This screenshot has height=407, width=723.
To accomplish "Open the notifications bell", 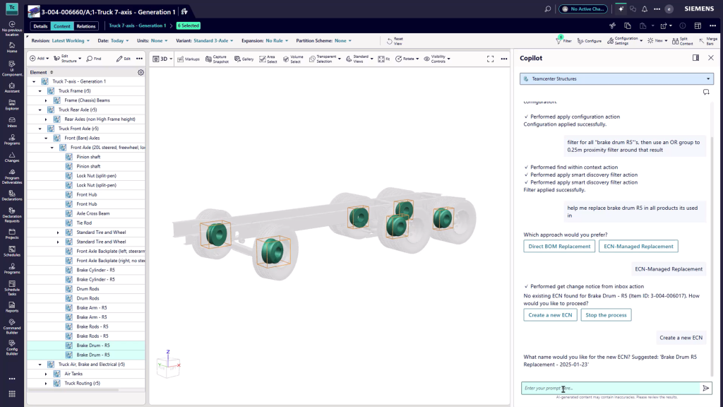I will click(645, 8).
